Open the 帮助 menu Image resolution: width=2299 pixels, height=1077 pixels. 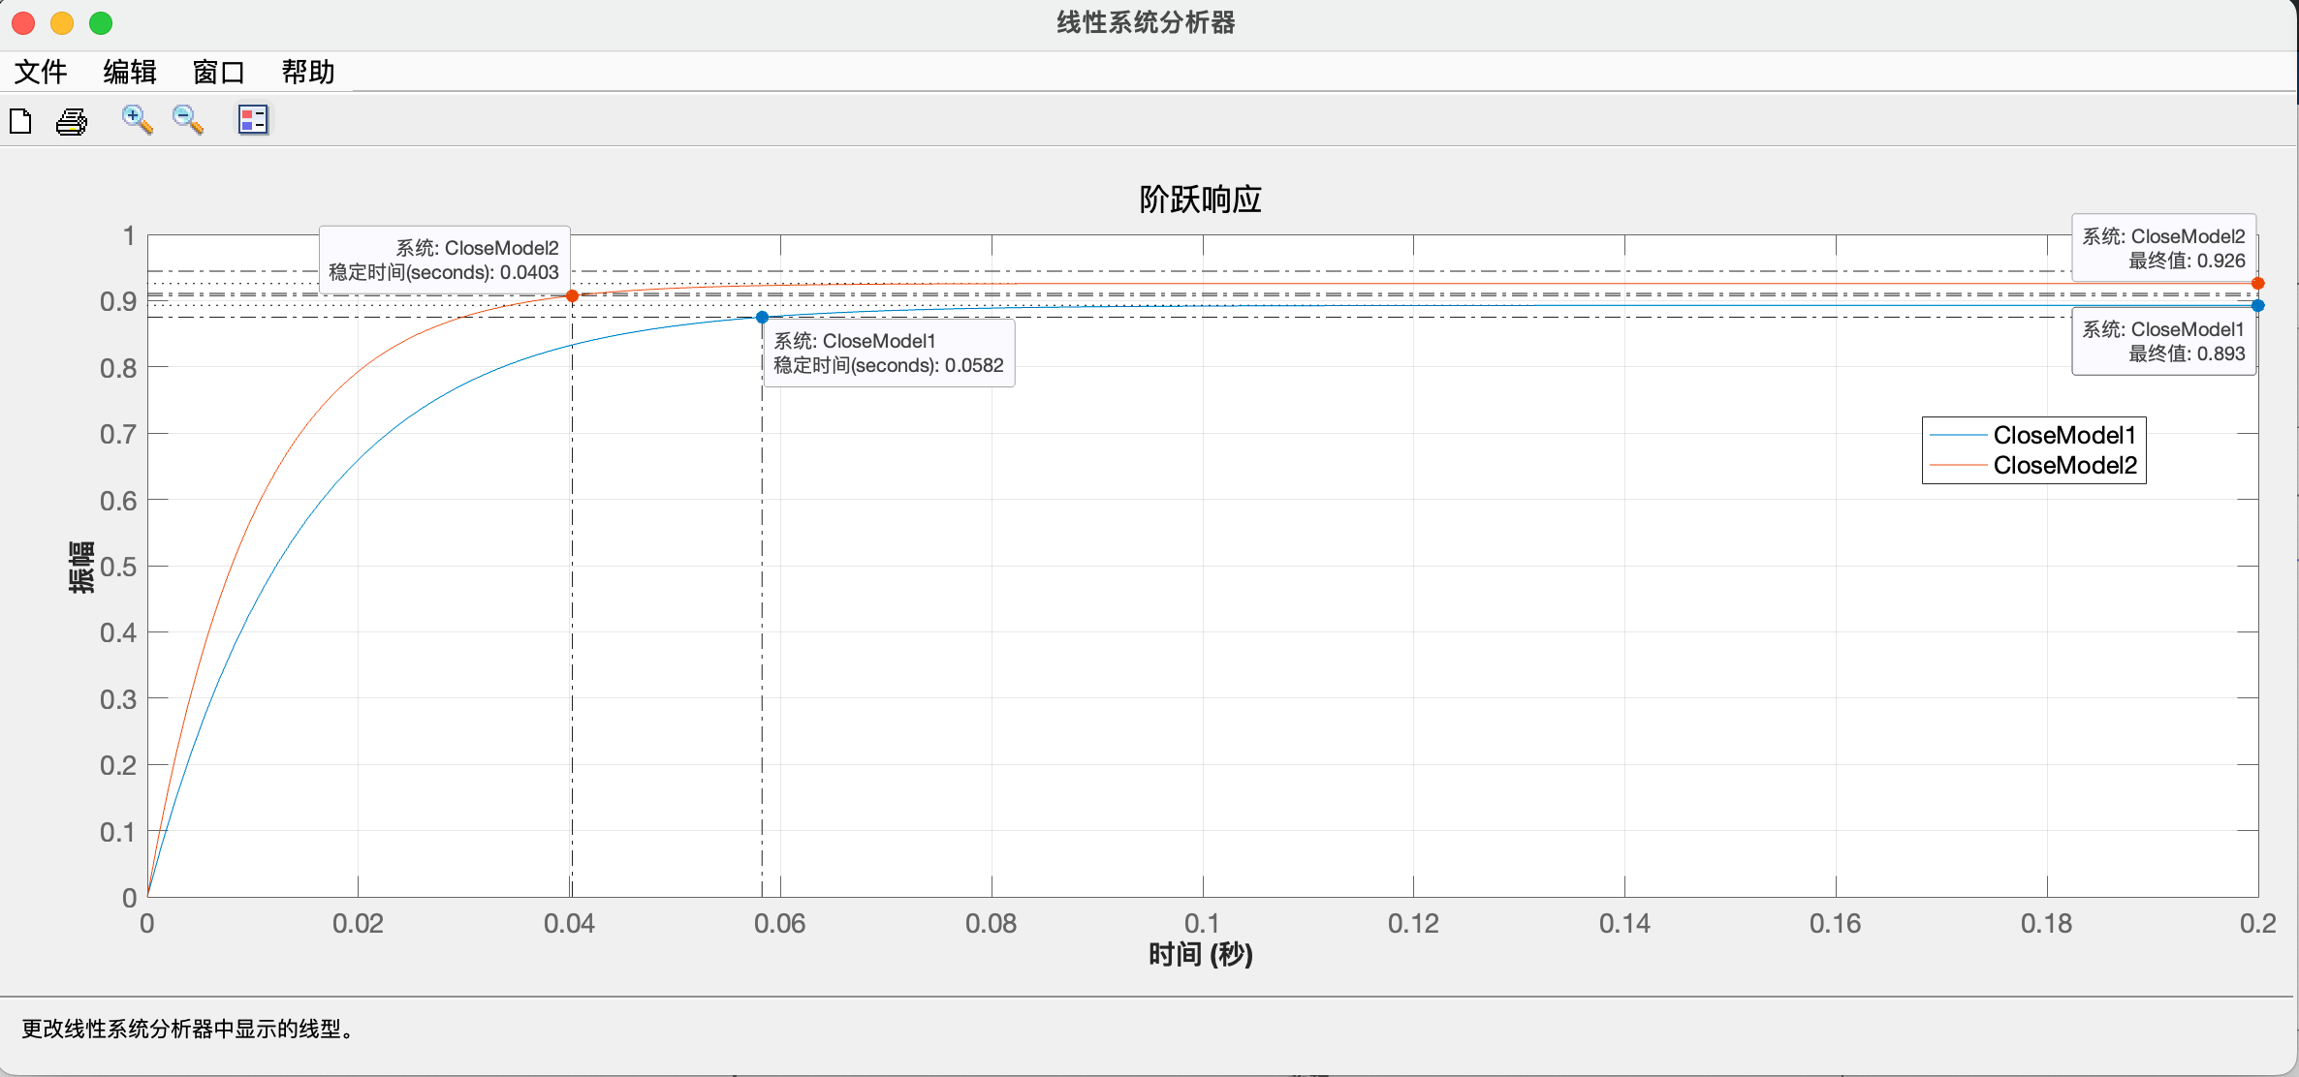point(307,72)
